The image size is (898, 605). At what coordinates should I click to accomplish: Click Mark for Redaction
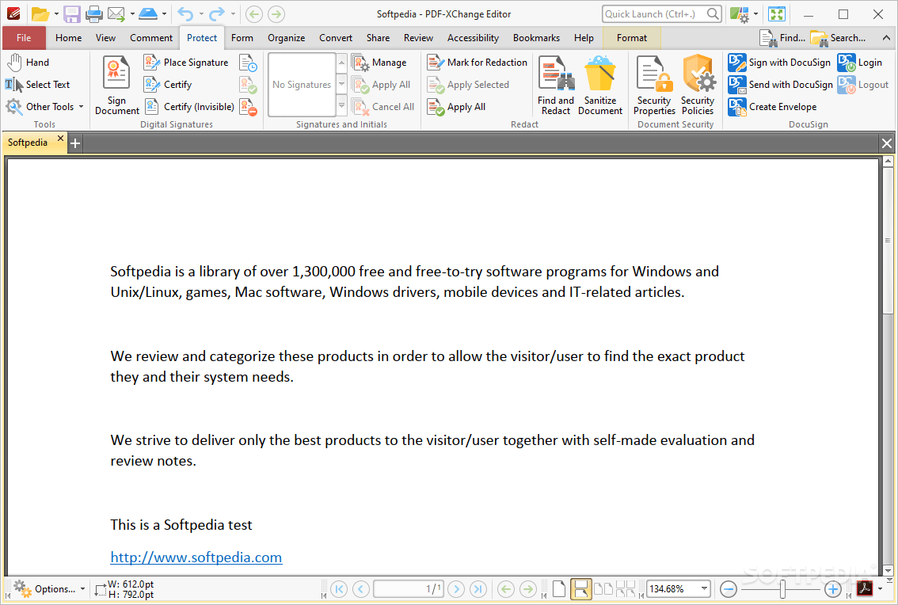click(477, 63)
